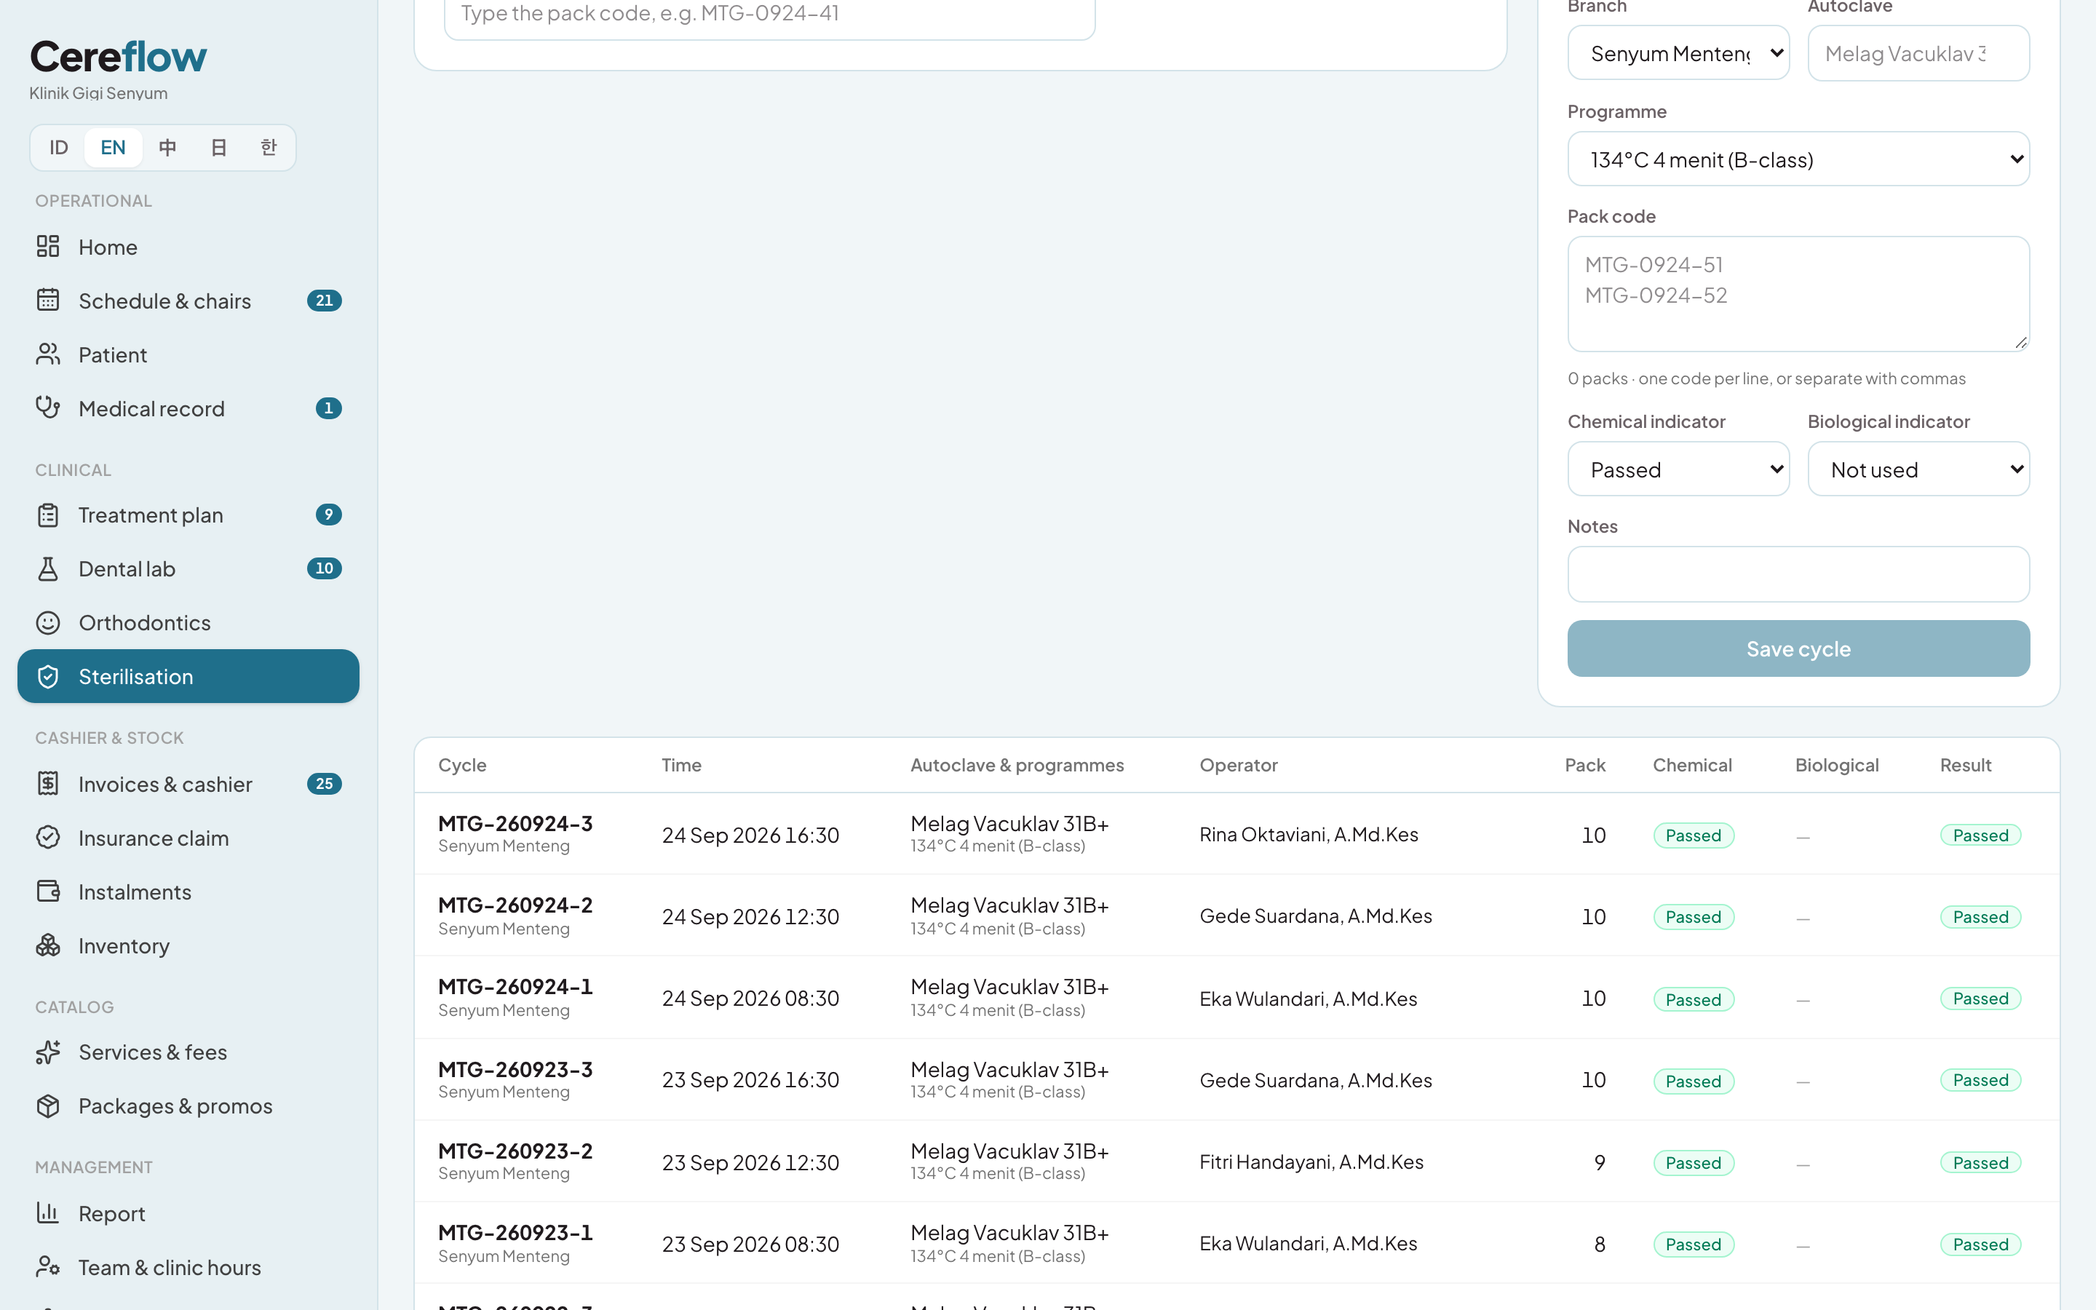The image size is (2096, 1310).
Task: Click the Autoclave & programmes column header
Action: 1017,765
